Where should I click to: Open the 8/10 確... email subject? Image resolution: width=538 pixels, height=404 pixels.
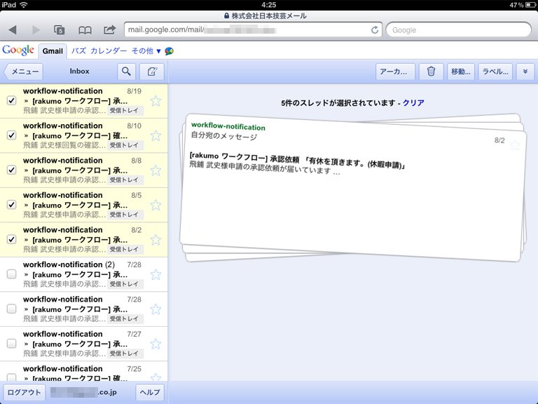tap(80, 135)
